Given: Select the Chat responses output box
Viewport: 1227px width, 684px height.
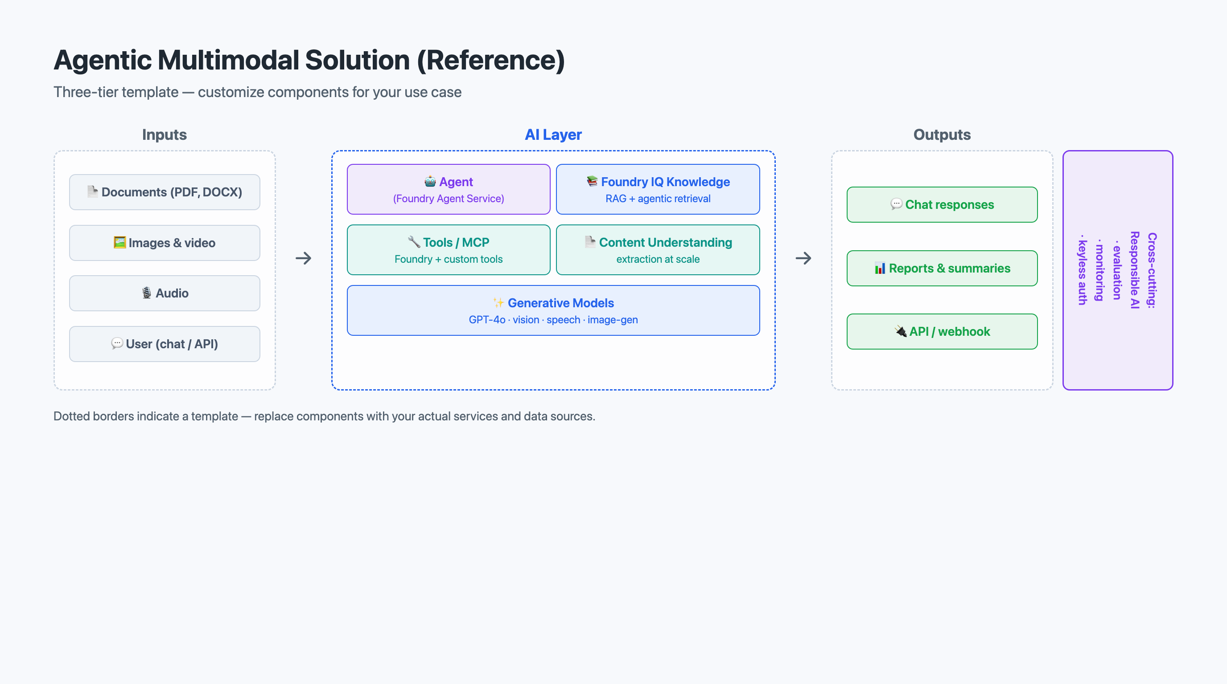Looking at the screenshot, I should click(942, 204).
